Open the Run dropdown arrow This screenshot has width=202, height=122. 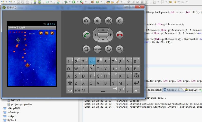tap(78, 2)
